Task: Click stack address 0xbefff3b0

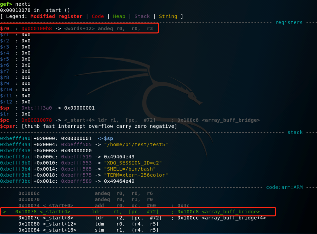Action: tap(15, 163)
